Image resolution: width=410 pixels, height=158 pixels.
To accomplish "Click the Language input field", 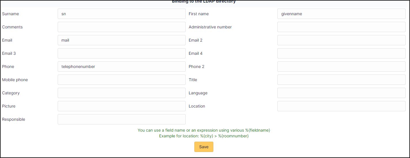I will tap(341, 93).
